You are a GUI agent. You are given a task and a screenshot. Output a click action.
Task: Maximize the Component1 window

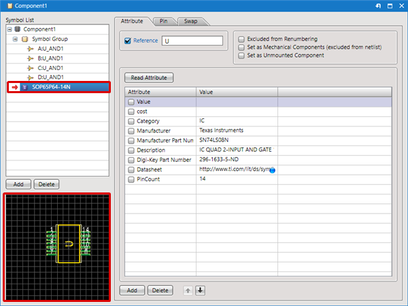[x=390, y=5]
